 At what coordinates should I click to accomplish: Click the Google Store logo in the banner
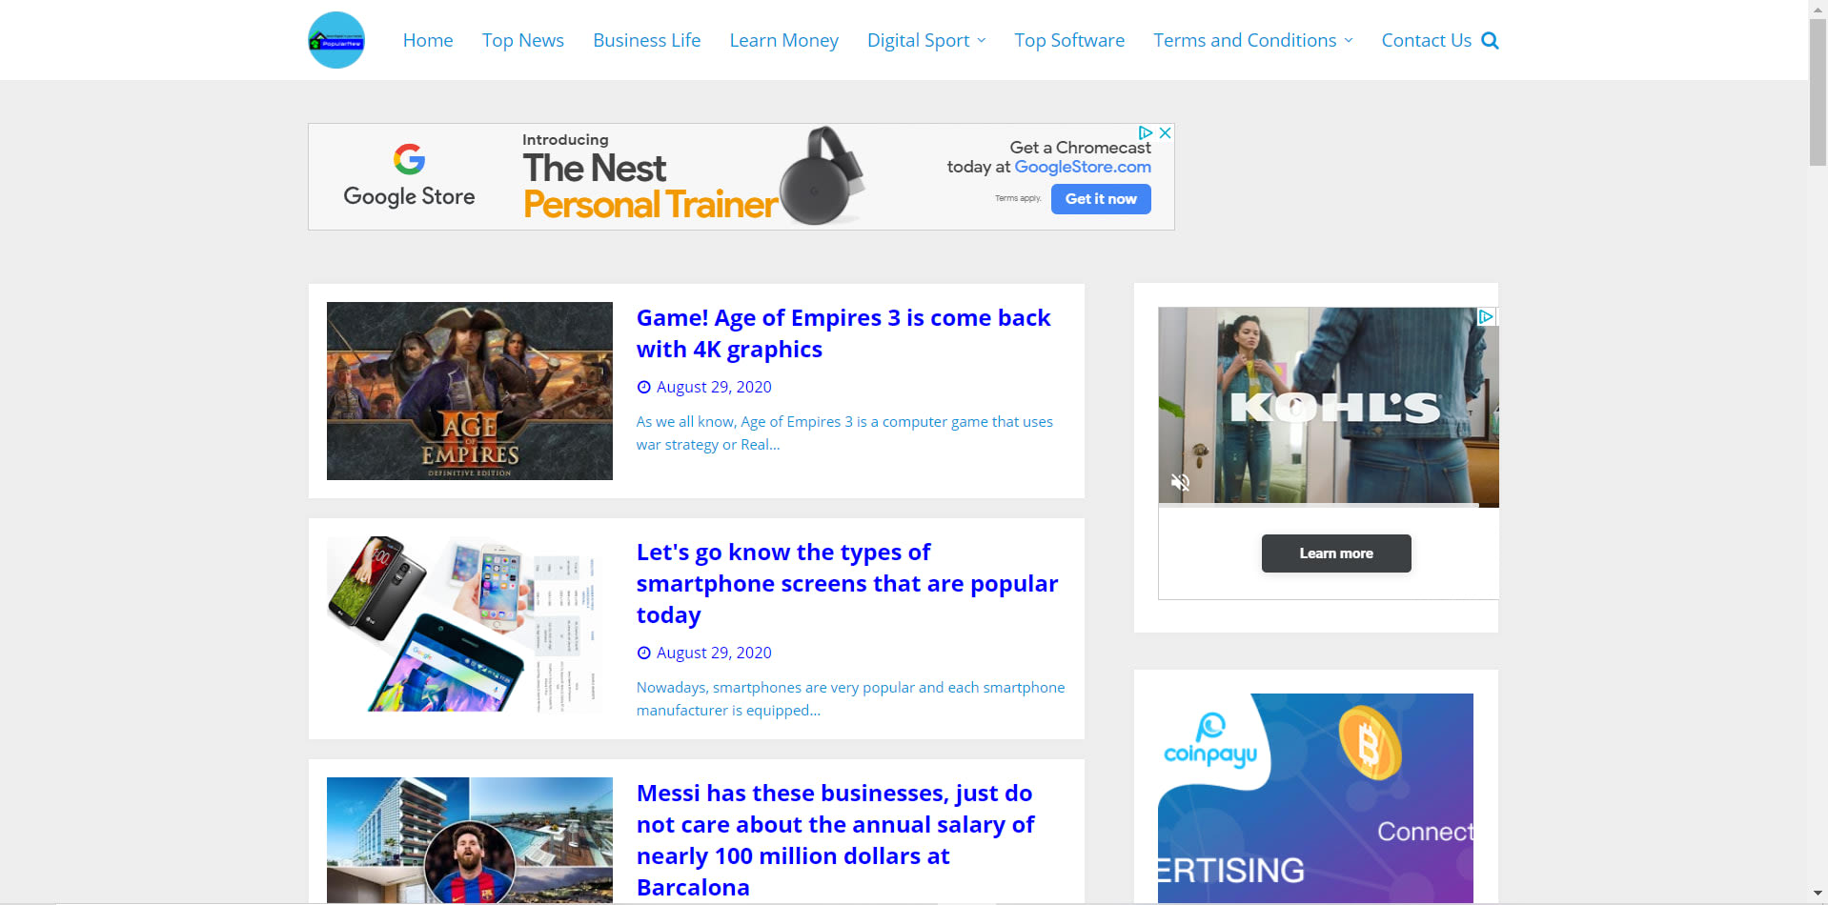click(x=409, y=176)
